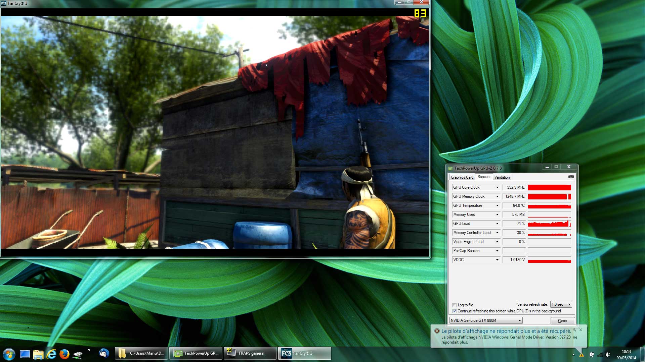Click the 71 % GPU load value

(x=514, y=224)
